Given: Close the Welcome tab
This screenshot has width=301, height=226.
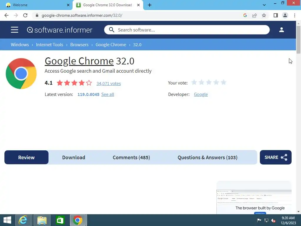Looking at the screenshot, I should pos(68,5).
